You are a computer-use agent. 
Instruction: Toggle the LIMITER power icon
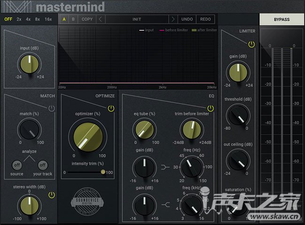pyautogui.click(x=252, y=45)
